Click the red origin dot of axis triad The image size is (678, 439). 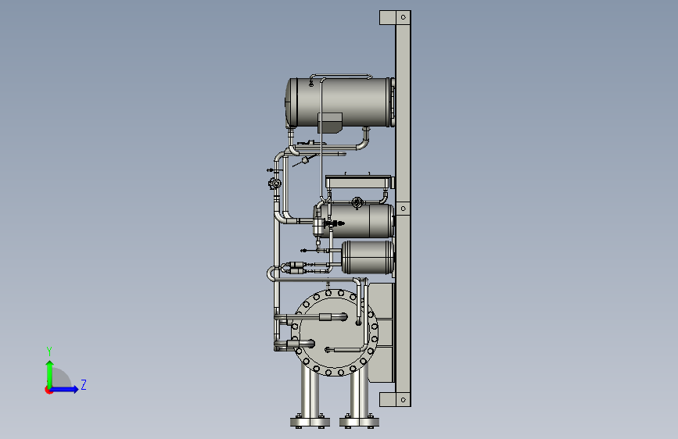coord(48,390)
